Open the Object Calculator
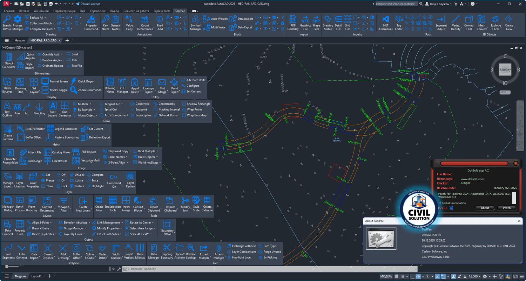 coord(9,61)
